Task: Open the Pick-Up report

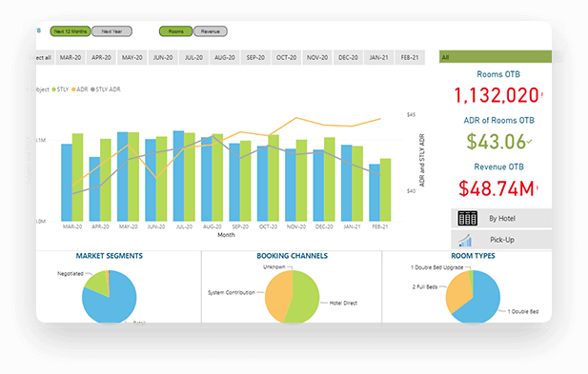Action: click(501, 240)
